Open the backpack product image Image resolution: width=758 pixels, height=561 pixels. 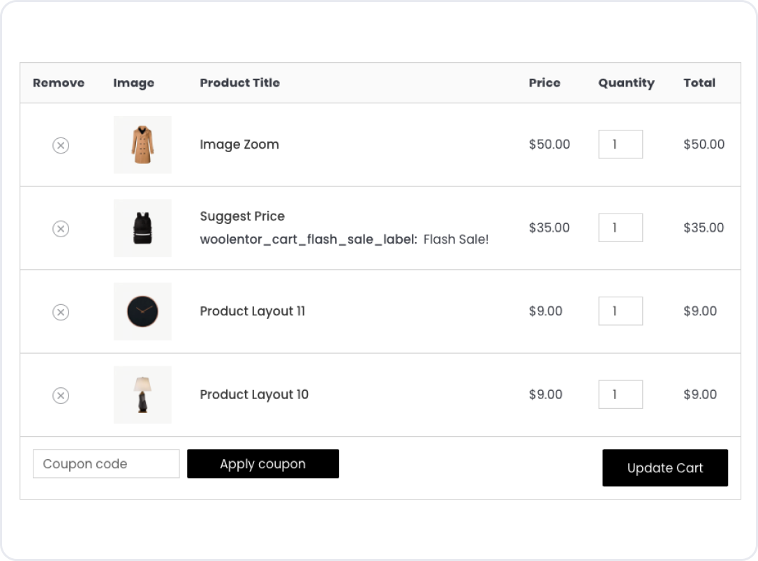click(x=142, y=228)
